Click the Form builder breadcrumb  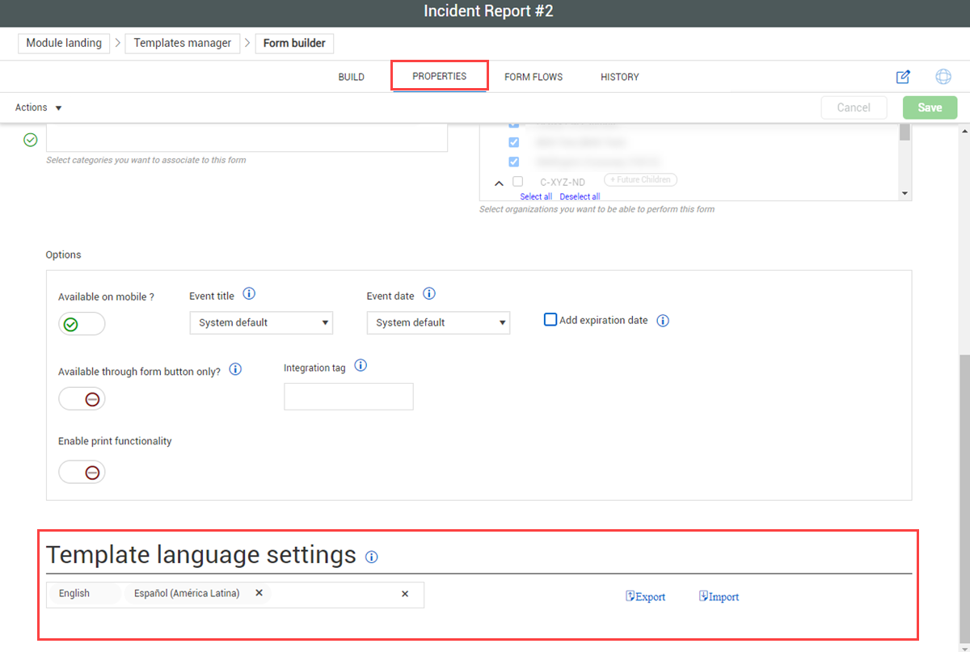(294, 43)
